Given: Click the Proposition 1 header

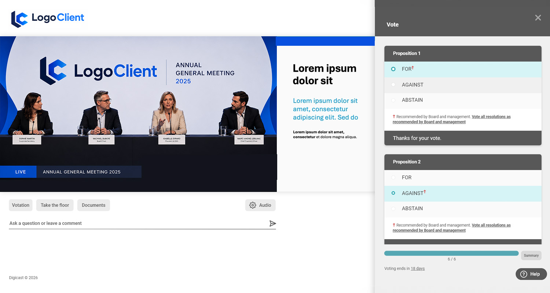Looking at the screenshot, I should (x=463, y=53).
